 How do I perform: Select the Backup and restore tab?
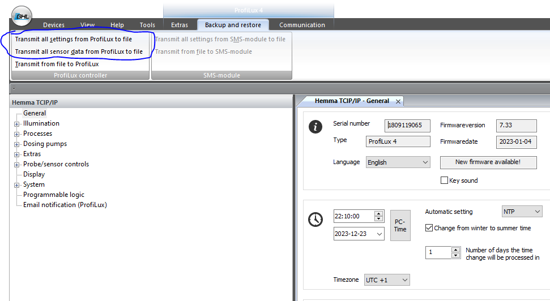[233, 25]
